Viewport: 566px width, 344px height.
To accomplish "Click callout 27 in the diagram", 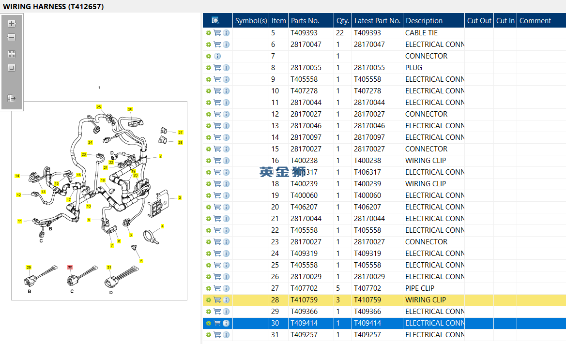I will coord(181,133).
